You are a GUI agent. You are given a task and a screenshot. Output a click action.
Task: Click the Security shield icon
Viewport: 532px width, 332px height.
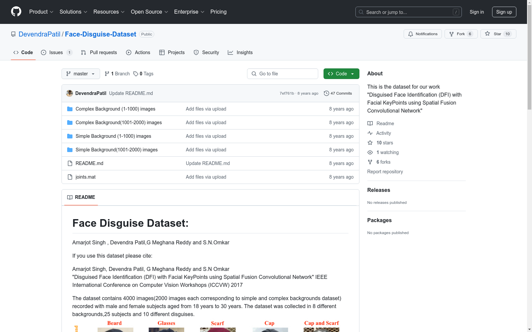coord(196,52)
